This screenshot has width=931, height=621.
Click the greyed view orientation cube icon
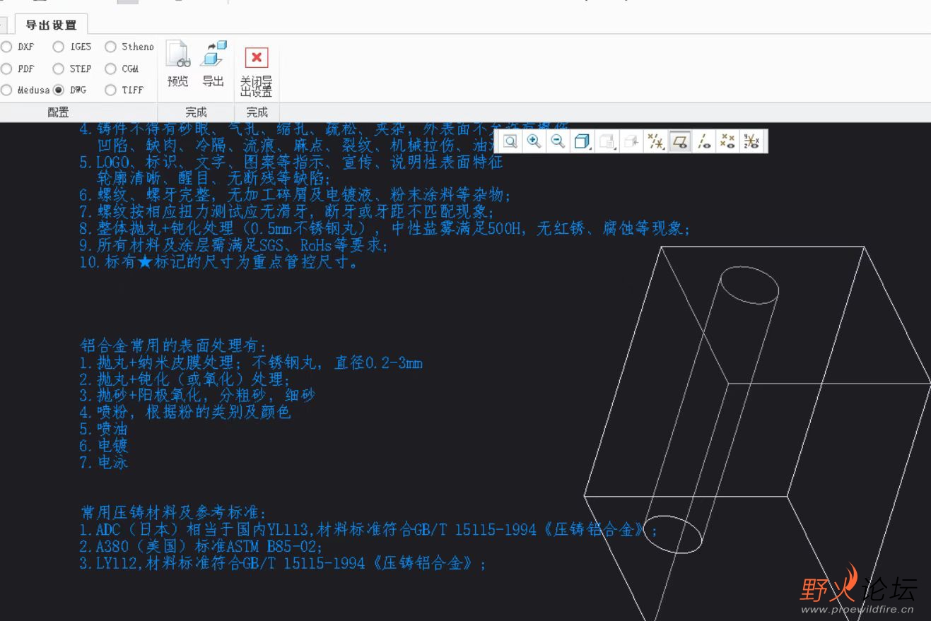point(631,141)
